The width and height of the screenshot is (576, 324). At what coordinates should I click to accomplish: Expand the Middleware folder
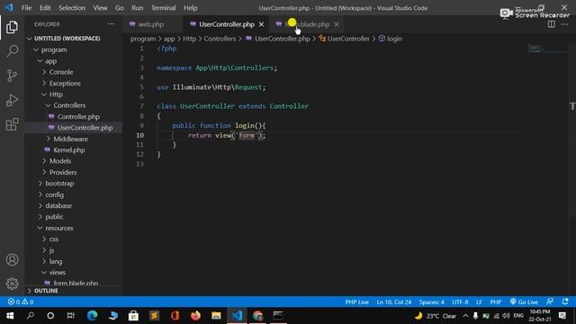coord(70,139)
